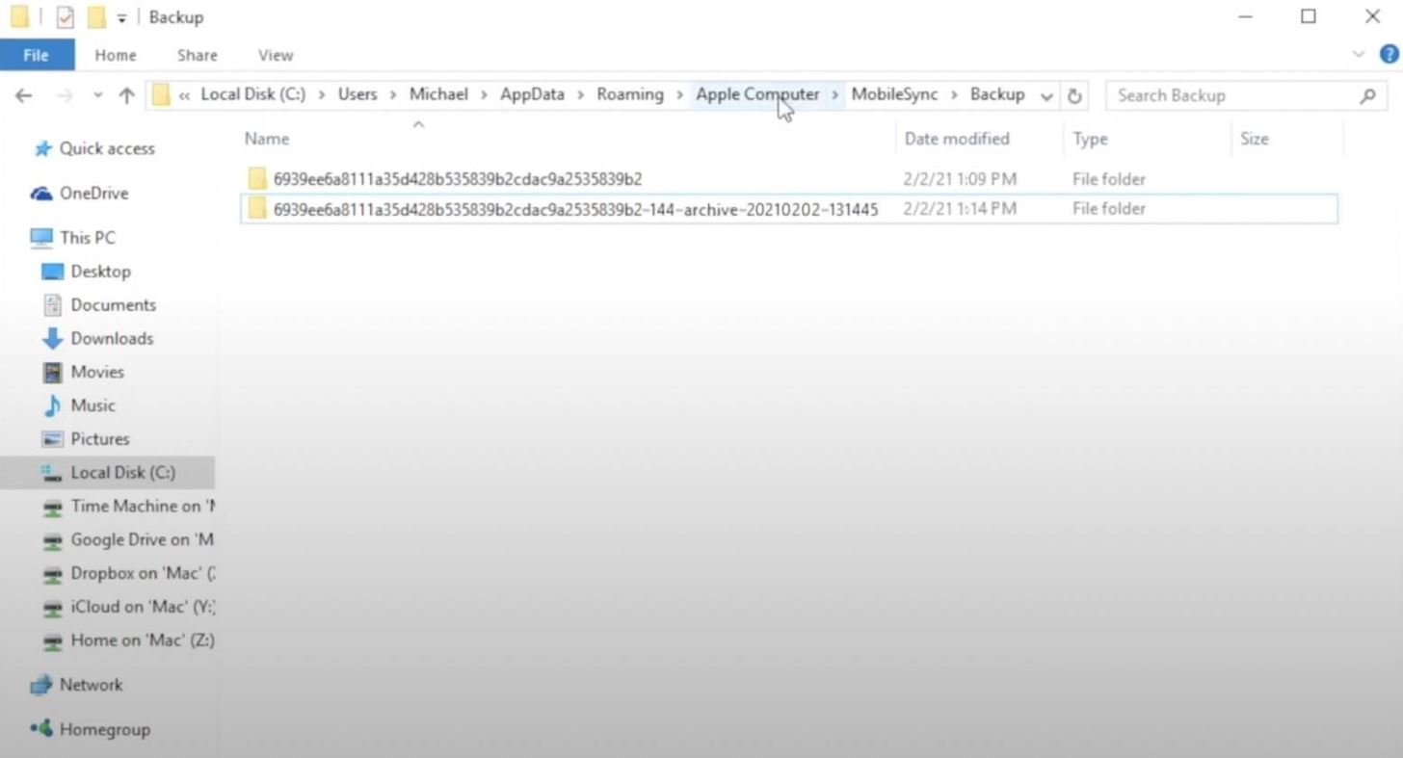Click the date 2/2/21 1:09 PM
The width and height of the screenshot is (1403, 758).
coord(960,179)
